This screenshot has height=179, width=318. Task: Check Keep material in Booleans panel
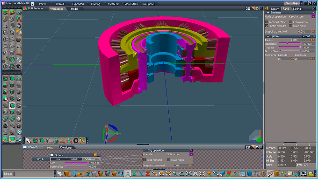pyautogui.click(x=291, y=22)
